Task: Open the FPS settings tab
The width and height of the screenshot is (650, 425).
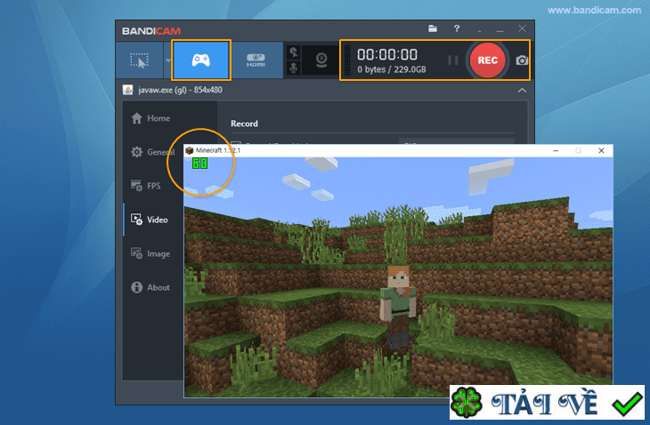Action: tap(145, 186)
